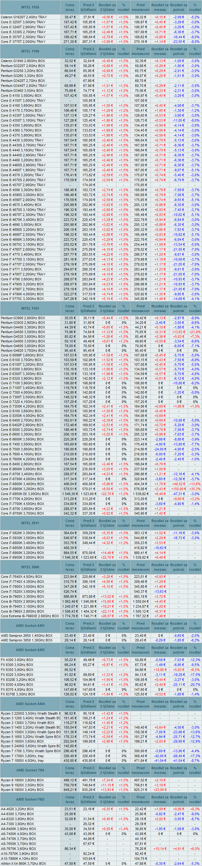Click the AMD Socket FM2 header
Image resolution: width=202 pixels, height=866 pixels.
point(30,799)
